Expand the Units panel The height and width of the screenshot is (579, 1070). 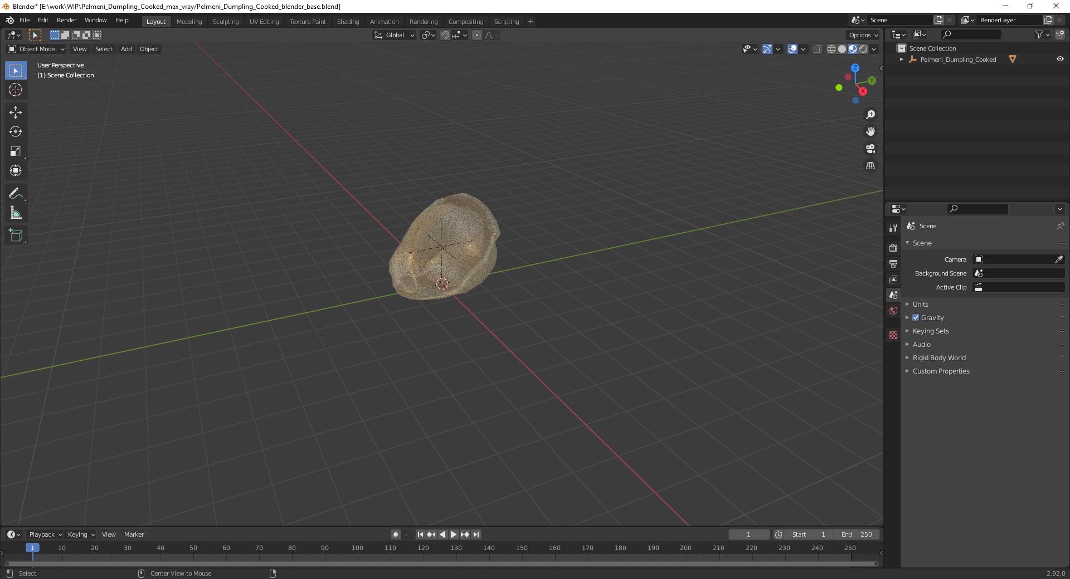(921, 304)
